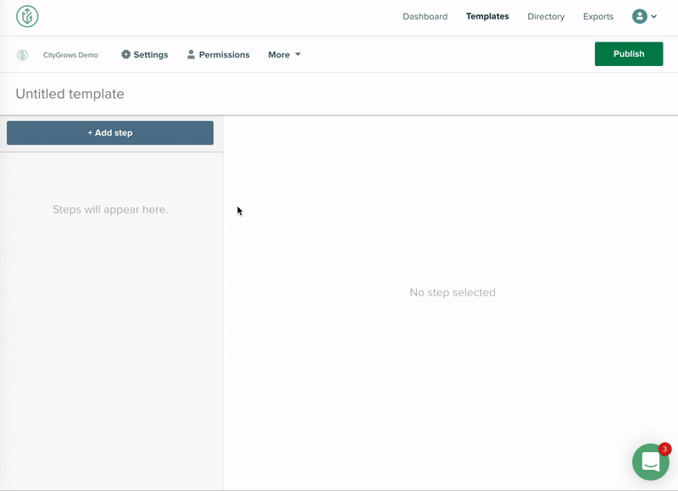
Task: Go to the Dashboard tab
Action: click(425, 16)
